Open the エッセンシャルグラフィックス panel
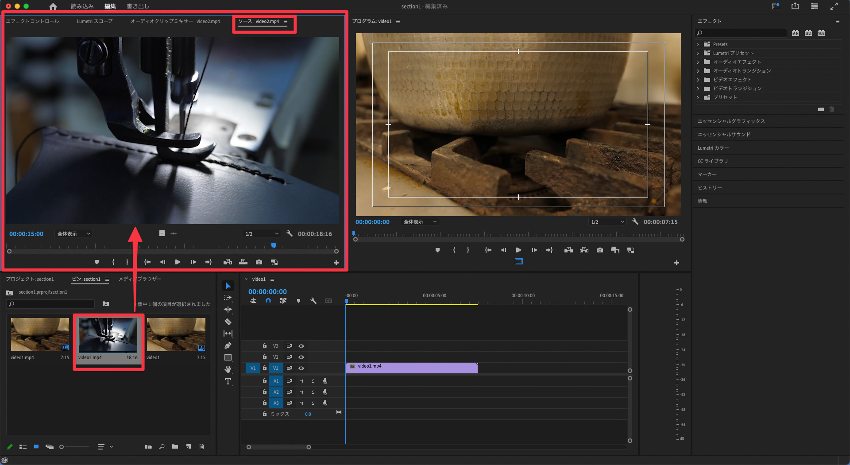This screenshot has width=850, height=465. (731, 121)
